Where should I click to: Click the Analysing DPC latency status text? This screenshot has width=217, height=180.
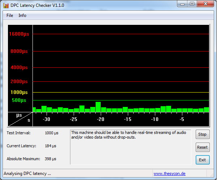pos(27,174)
